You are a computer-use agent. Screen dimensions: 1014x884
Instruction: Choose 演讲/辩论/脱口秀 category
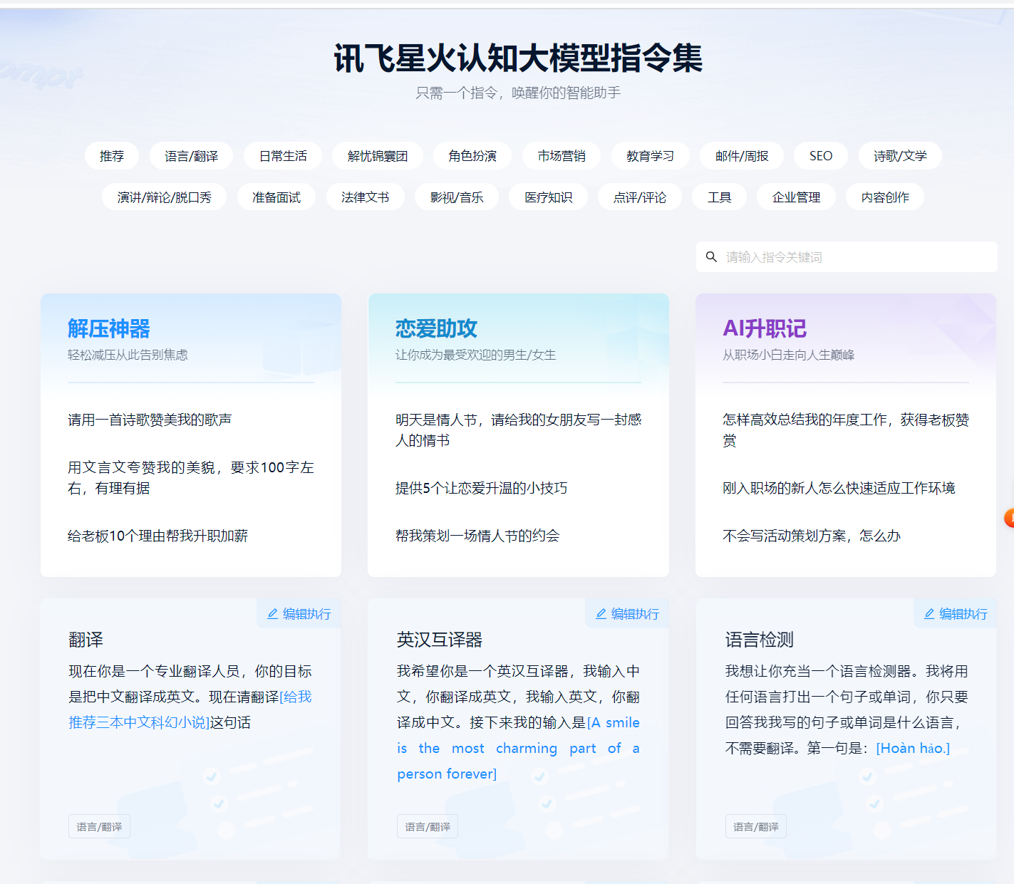pos(165,197)
